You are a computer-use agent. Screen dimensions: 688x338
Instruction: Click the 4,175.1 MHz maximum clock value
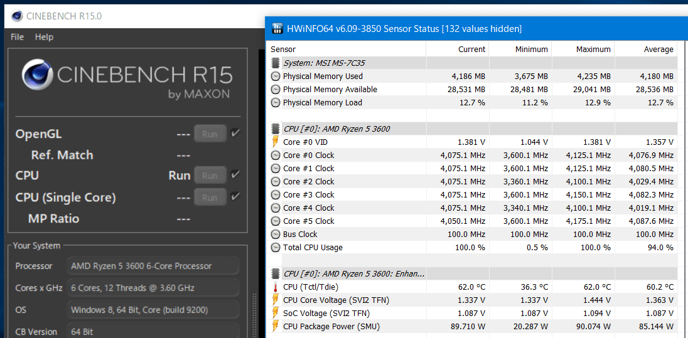tap(587, 221)
